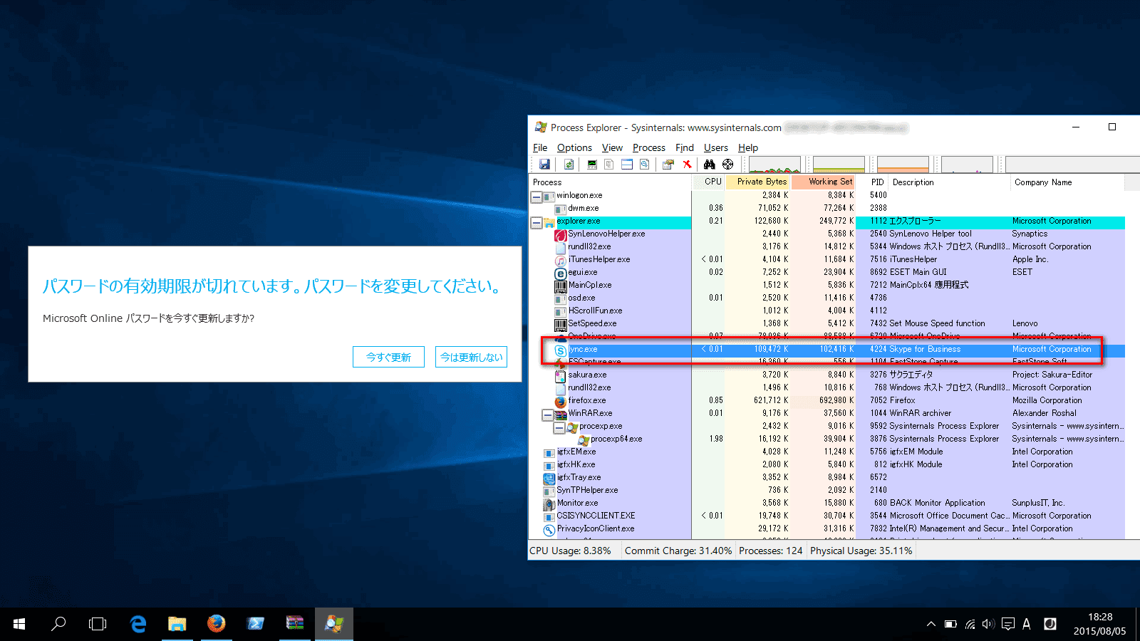This screenshot has height=641, width=1140.
Task: Click the volume speaker tray icon
Action: [x=988, y=624]
